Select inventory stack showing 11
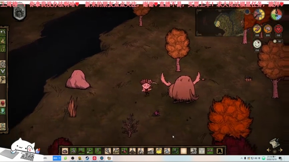 (81, 151)
